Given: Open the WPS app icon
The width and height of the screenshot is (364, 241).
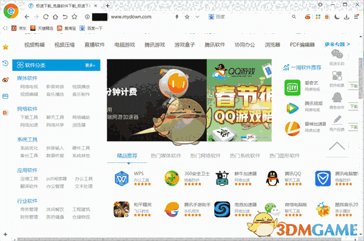Looking at the screenshot, I should pyautogui.click(x=122, y=179).
